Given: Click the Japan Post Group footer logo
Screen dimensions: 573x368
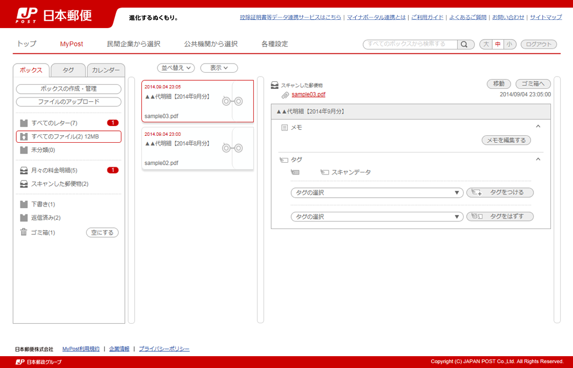Looking at the screenshot, I should [x=39, y=362].
